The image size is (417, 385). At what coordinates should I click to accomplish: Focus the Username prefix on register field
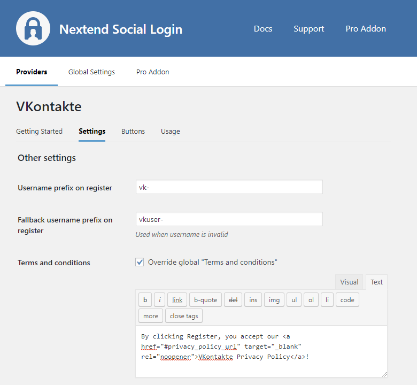pos(229,187)
